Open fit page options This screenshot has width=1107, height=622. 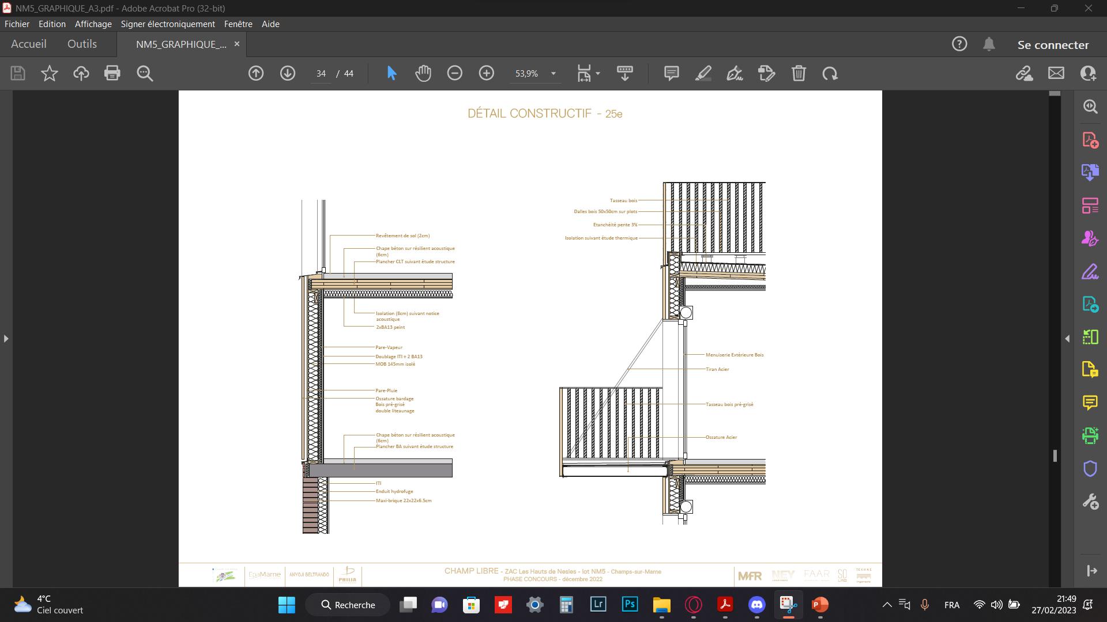[589, 73]
